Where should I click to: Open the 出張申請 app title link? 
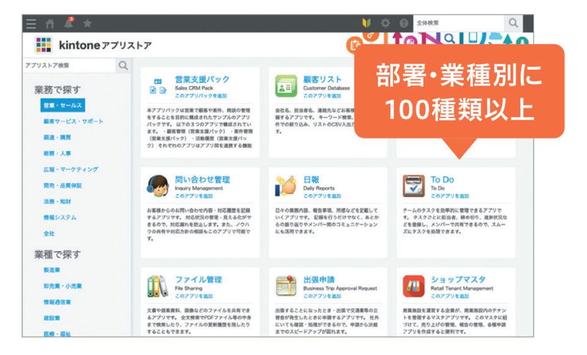pos(319,279)
